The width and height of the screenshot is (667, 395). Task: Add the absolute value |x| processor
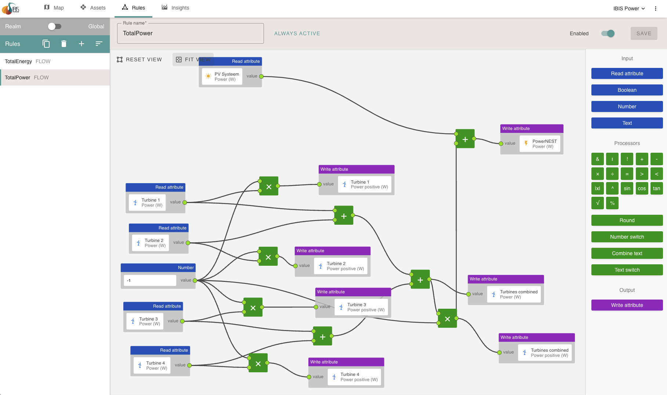coord(598,188)
